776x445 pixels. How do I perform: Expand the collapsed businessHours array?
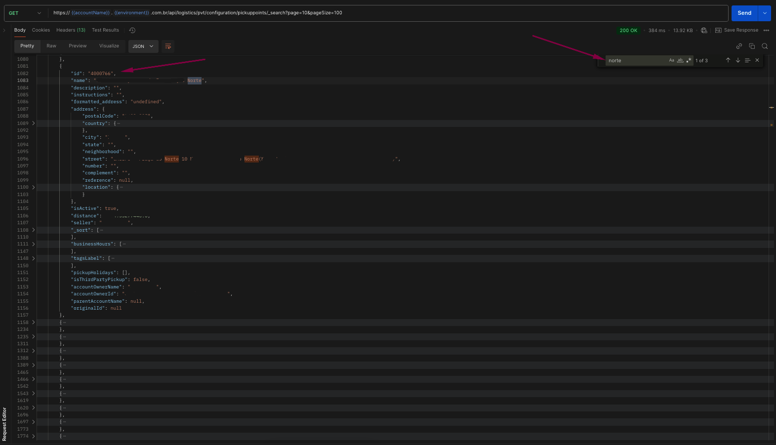(x=34, y=244)
